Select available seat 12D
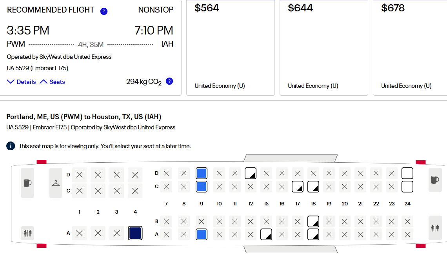 [251, 173]
